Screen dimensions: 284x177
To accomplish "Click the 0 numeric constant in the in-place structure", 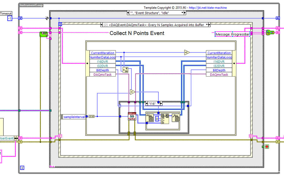I will (157, 119).
